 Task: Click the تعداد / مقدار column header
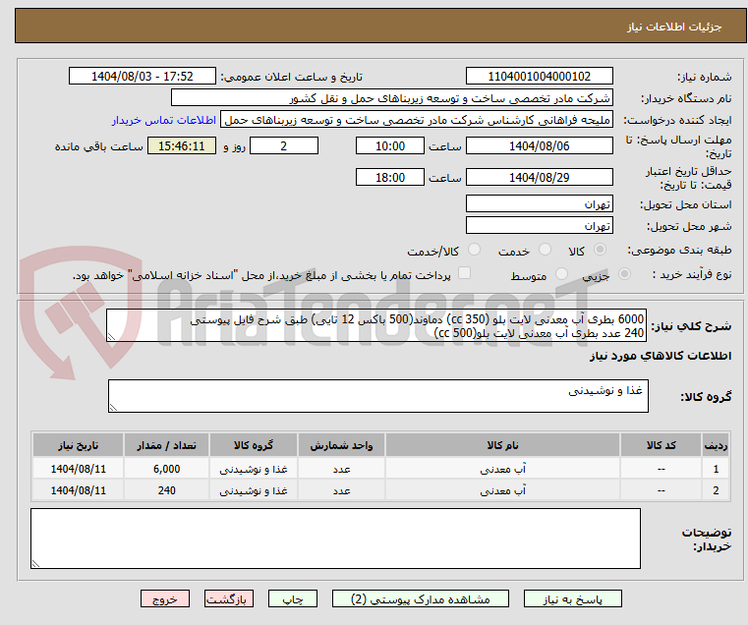[x=166, y=445]
